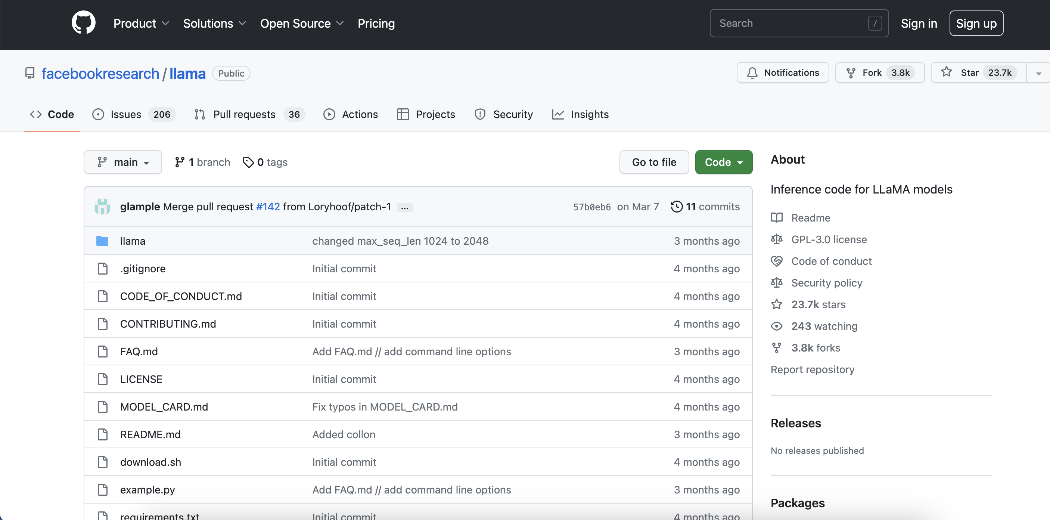Expand the Product menu
This screenshot has width=1050, height=520.
141,23
